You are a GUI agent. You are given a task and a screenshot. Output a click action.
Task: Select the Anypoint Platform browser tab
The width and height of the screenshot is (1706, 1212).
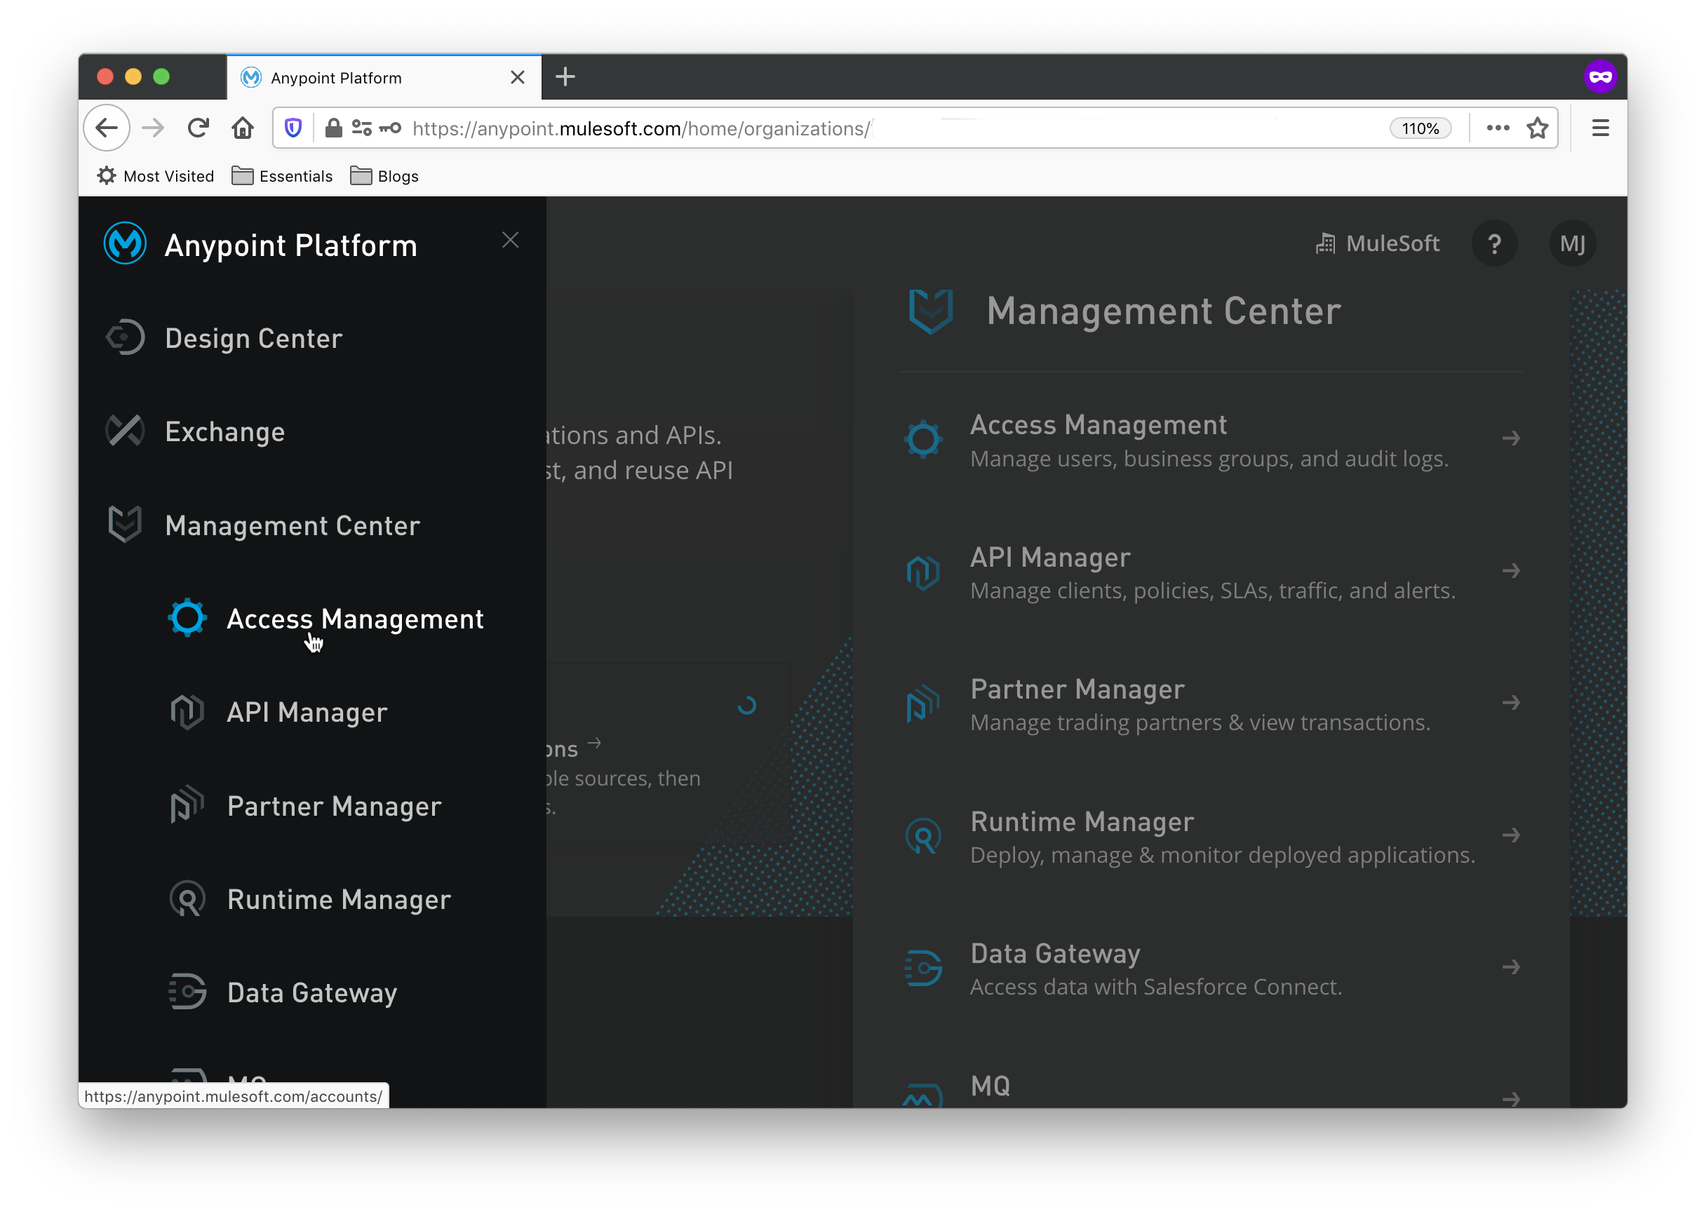coord(384,77)
